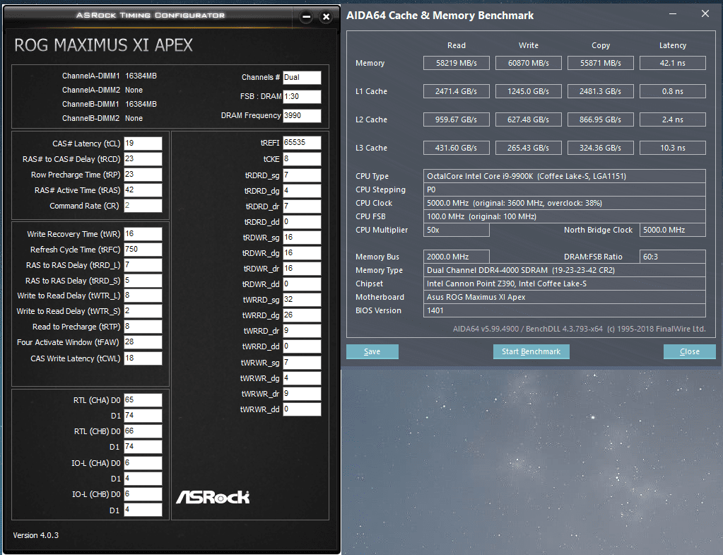The height and width of the screenshot is (555, 723).
Task: Click the BIOS Version value 1401
Action: point(565,310)
